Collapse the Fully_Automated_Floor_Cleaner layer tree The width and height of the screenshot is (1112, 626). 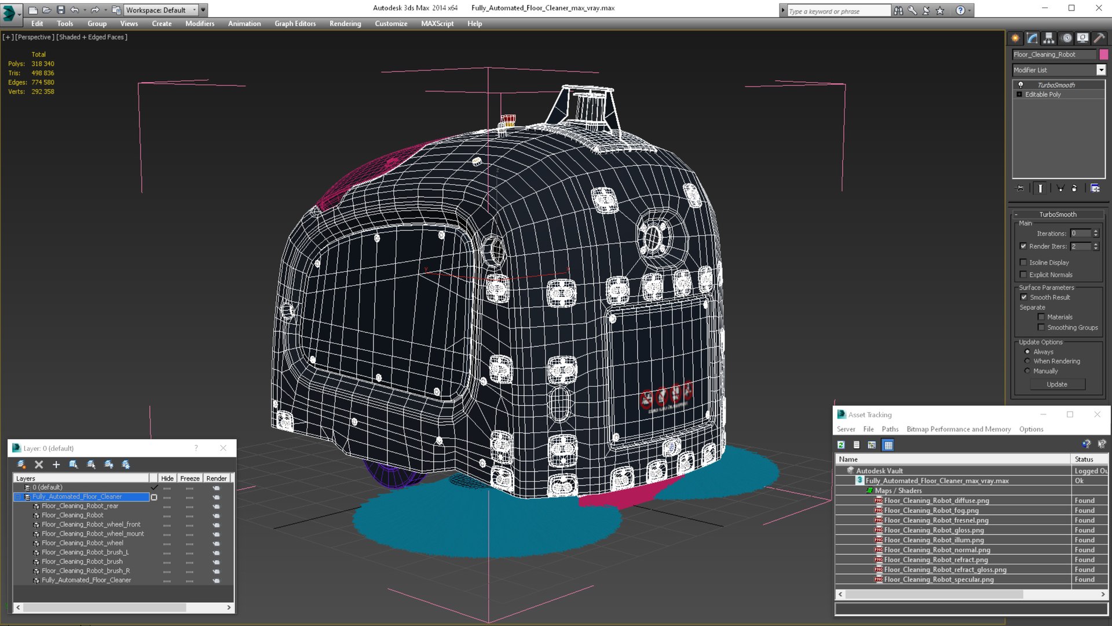click(x=18, y=497)
